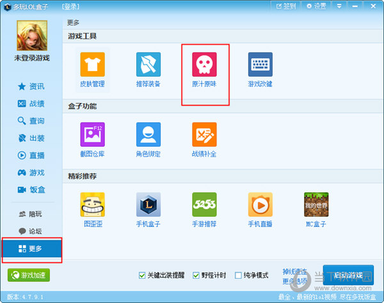Click 未登录游戏 status text
This screenshot has width=384, height=303.
[x=32, y=58]
